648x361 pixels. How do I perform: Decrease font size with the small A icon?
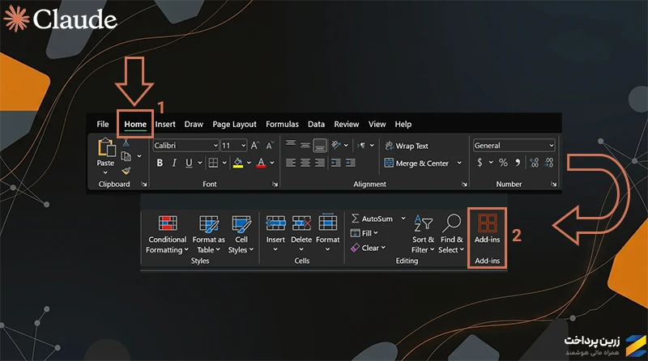click(x=270, y=146)
